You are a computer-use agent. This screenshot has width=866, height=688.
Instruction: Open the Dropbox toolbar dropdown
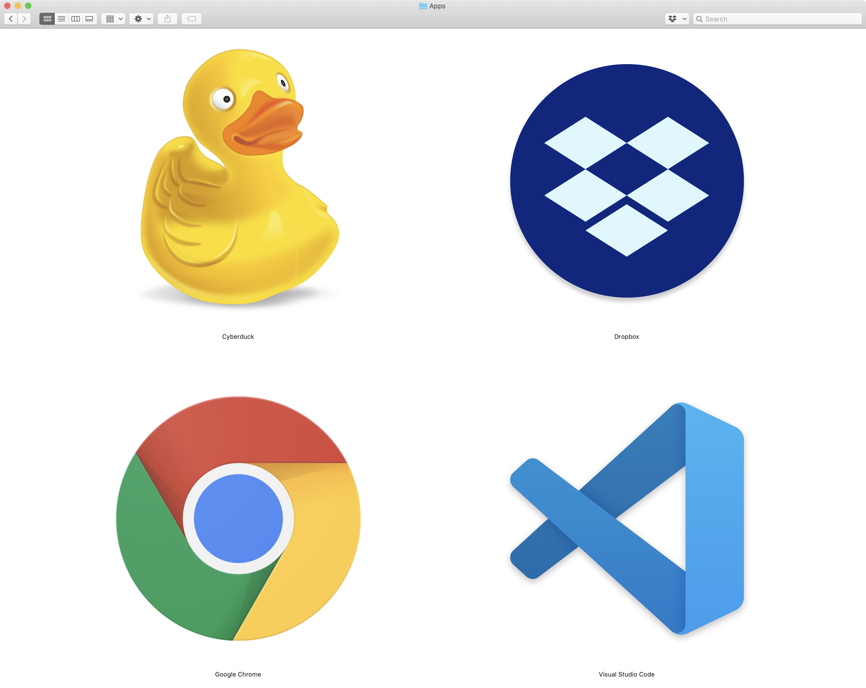677,19
